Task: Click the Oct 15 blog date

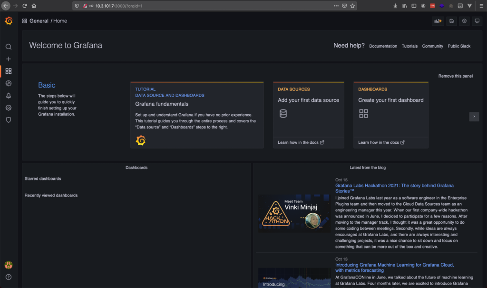Action: coord(341,180)
